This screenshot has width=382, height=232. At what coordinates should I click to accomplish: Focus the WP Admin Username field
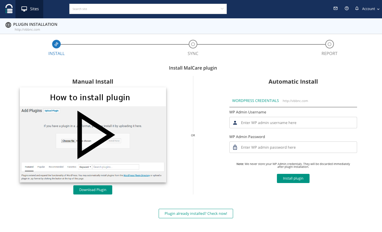point(293,123)
